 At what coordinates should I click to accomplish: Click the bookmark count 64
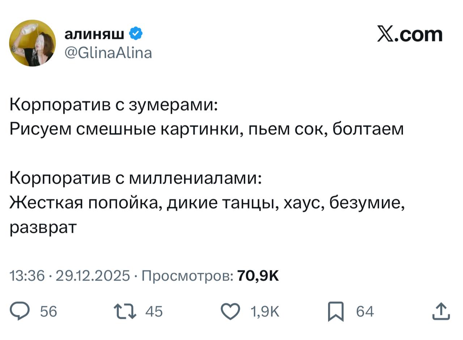click(365, 311)
